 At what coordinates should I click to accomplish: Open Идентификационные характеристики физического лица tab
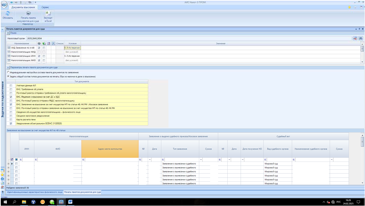pyautogui.click(x=35, y=192)
